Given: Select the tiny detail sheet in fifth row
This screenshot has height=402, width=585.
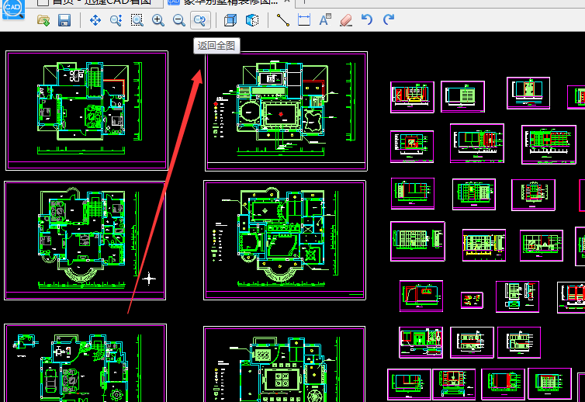Looking at the screenshot, I should tap(472, 300).
